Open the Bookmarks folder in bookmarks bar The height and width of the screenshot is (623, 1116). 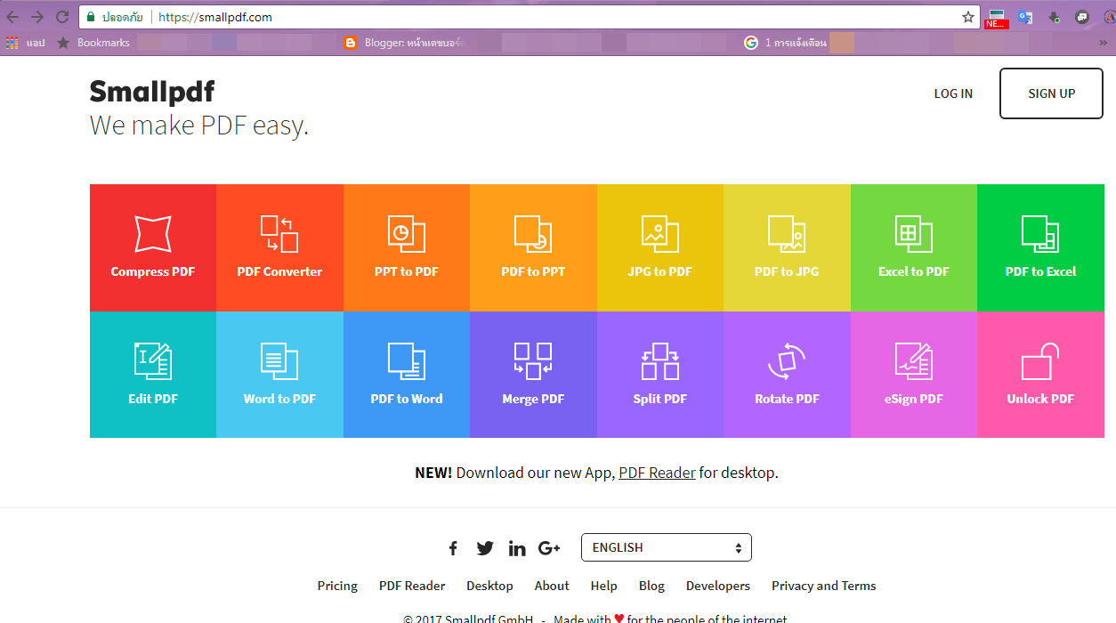pos(93,42)
